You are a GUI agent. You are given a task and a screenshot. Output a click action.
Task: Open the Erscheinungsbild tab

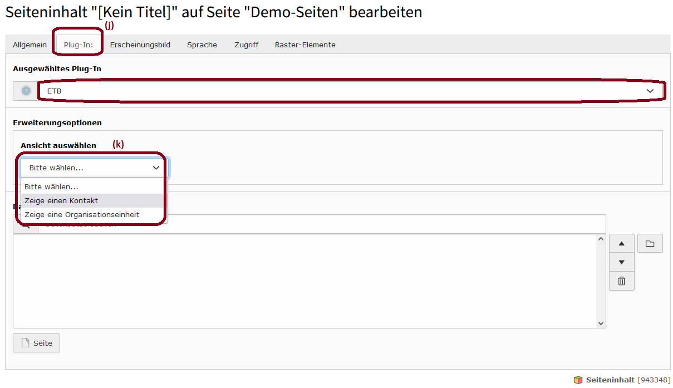[140, 45]
